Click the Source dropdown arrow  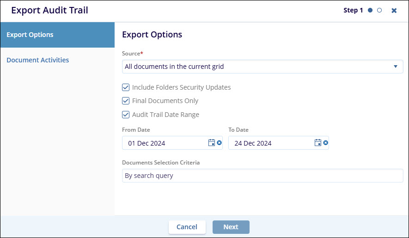(x=395, y=67)
